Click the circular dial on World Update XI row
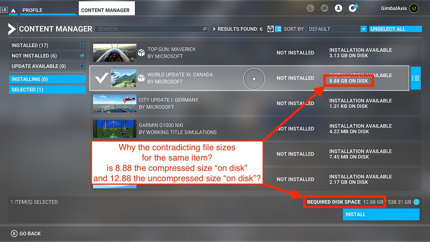The image size is (430, 242). (254, 79)
